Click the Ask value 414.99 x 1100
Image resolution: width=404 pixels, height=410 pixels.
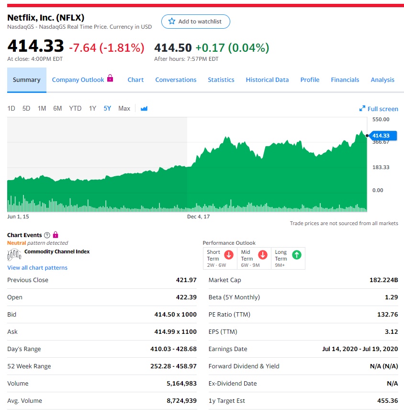click(x=175, y=332)
